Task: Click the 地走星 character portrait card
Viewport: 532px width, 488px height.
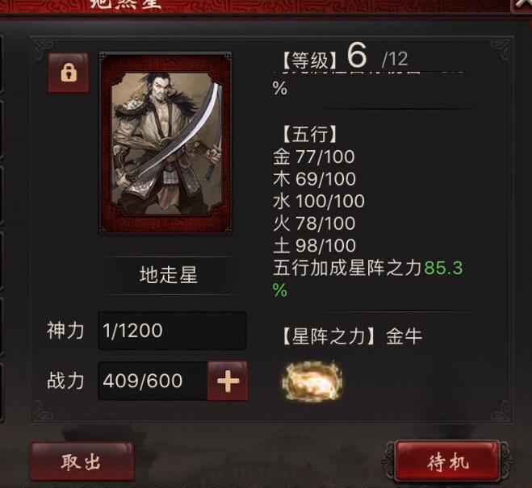Action: [x=166, y=143]
